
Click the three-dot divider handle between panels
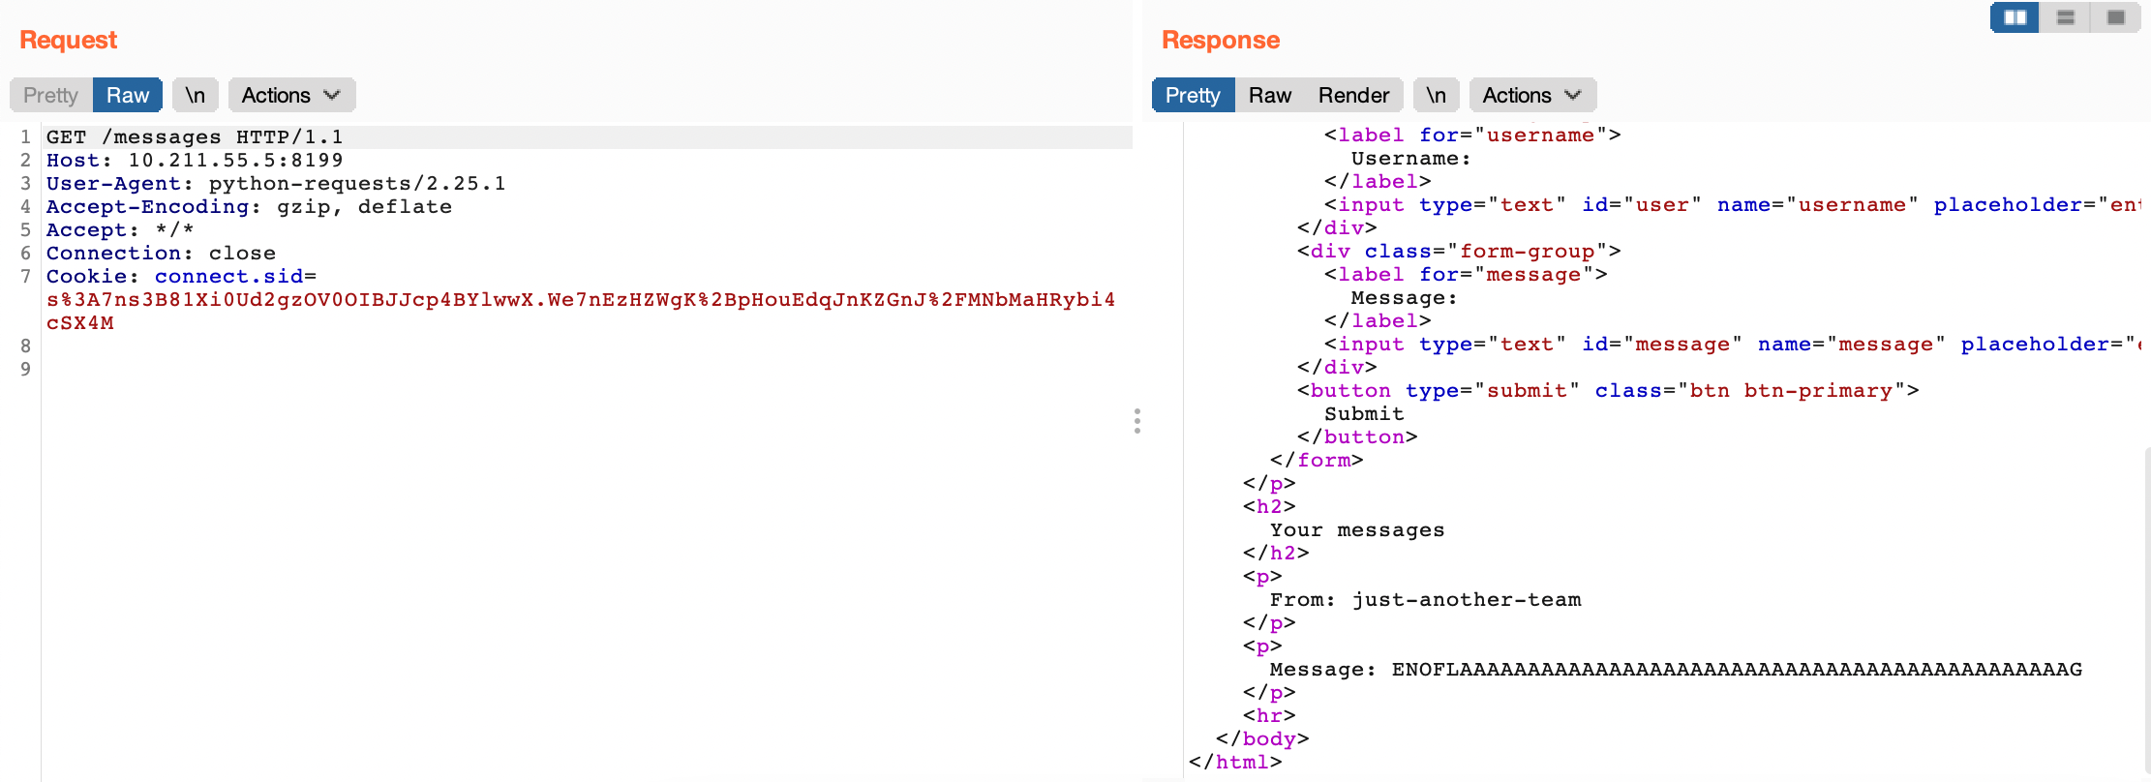pyautogui.click(x=1137, y=421)
